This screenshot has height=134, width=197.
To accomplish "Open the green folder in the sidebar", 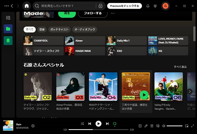I will [x=8, y=29].
